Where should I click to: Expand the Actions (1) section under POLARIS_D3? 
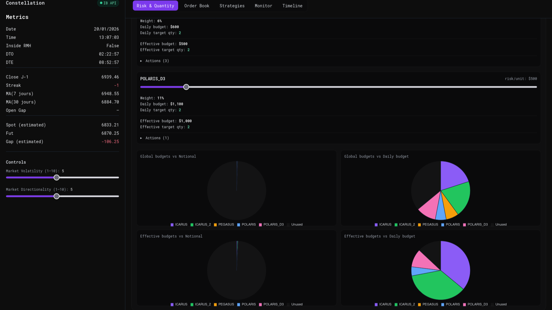[x=155, y=138]
